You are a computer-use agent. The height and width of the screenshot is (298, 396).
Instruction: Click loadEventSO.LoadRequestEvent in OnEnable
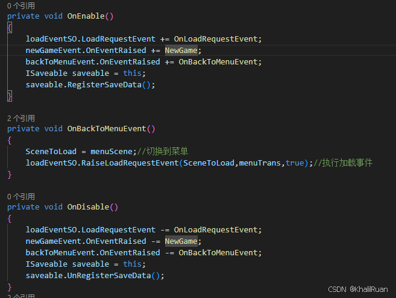[90, 39]
